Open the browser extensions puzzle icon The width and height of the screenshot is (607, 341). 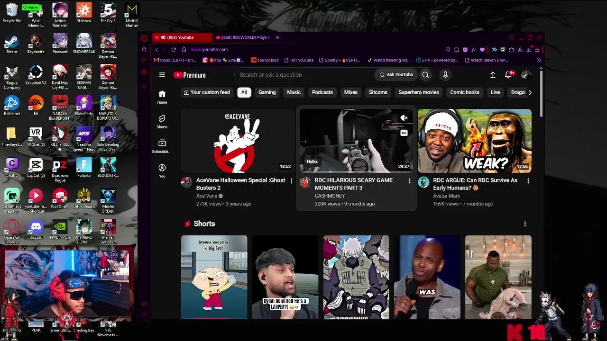[x=512, y=50]
